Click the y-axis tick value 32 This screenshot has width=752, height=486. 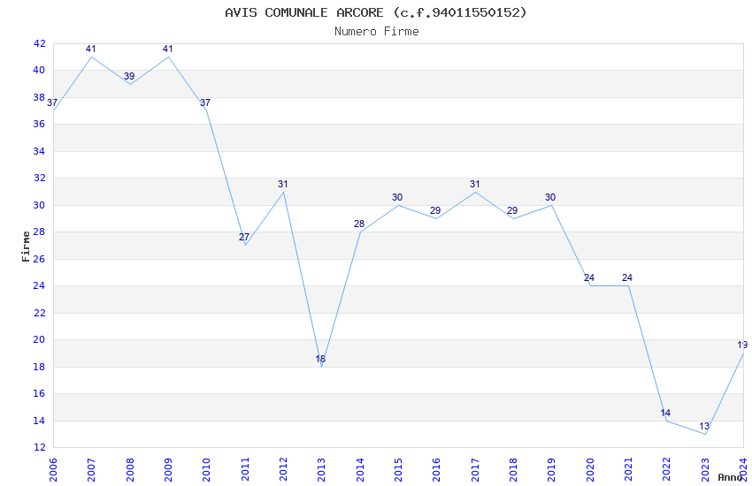[x=39, y=178]
